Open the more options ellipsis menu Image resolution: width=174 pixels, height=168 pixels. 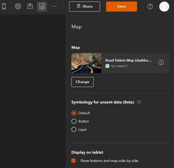[x=54, y=7]
